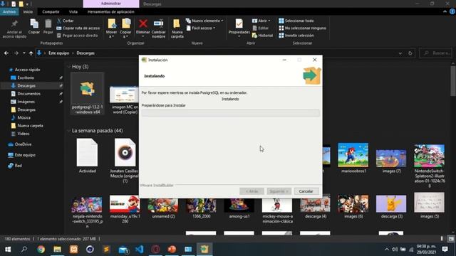Click Pegar acceso directo
The width and height of the screenshot is (456, 256).
(77, 36)
